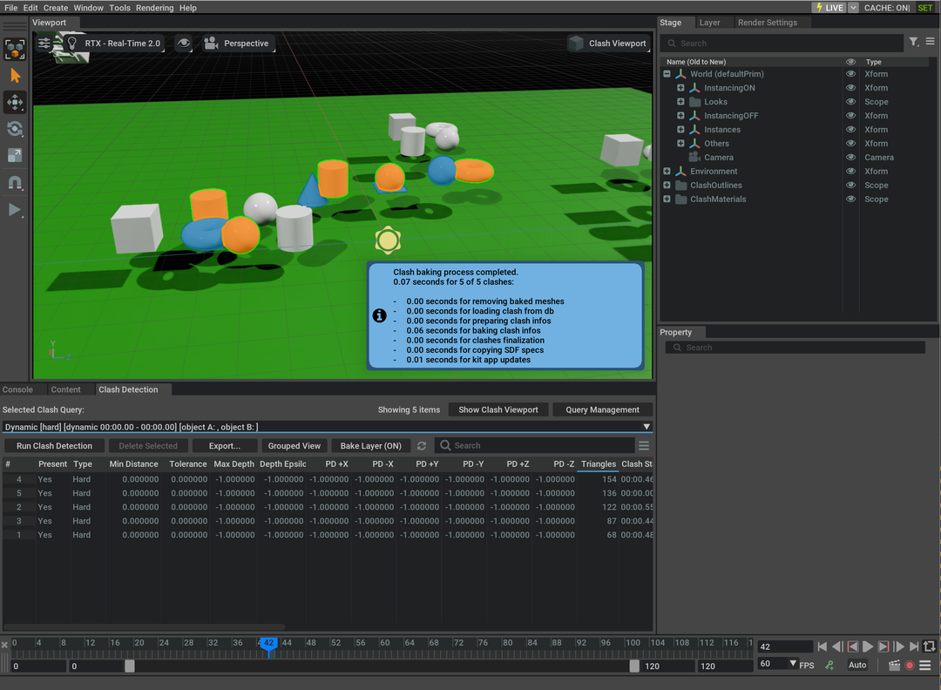Choose the Rotate tool
This screenshot has height=690, width=941.
tap(15, 129)
